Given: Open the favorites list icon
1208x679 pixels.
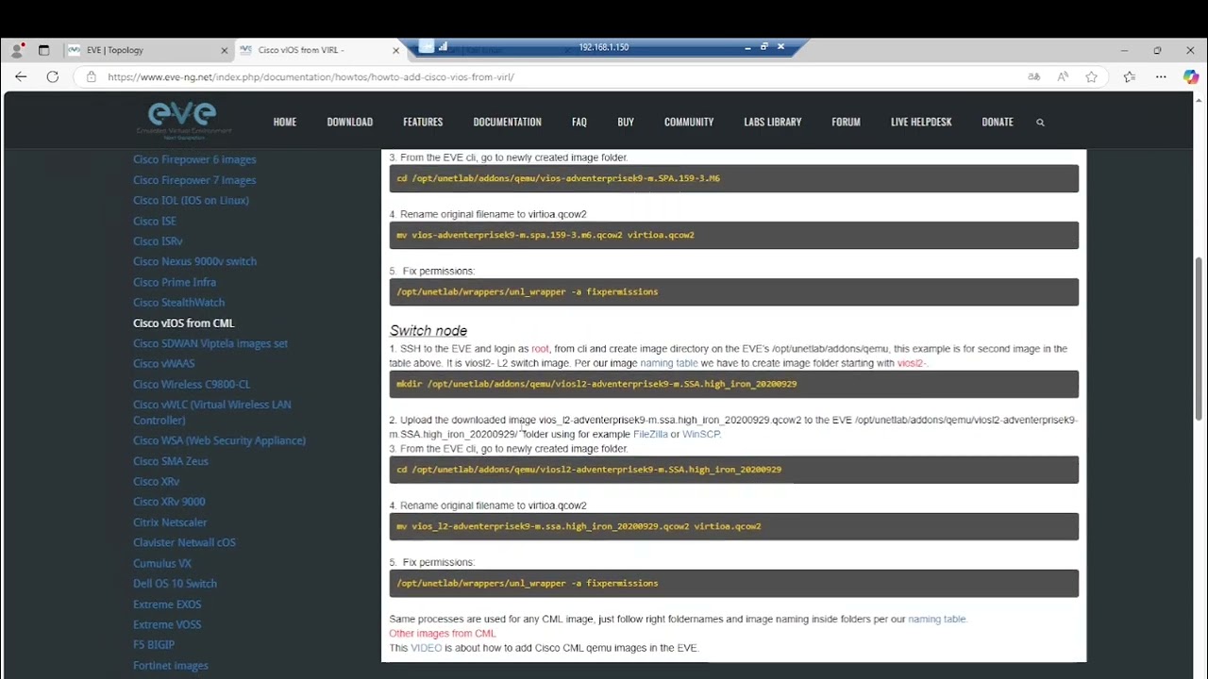Looking at the screenshot, I should tap(1130, 77).
